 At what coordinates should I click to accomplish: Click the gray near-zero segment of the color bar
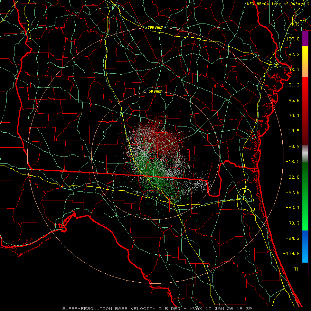(x=305, y=154)
